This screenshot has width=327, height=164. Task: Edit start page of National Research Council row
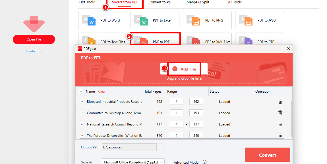point(176,124)
